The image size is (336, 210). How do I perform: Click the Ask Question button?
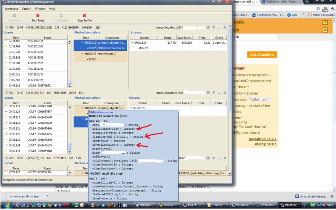point(262,55)
